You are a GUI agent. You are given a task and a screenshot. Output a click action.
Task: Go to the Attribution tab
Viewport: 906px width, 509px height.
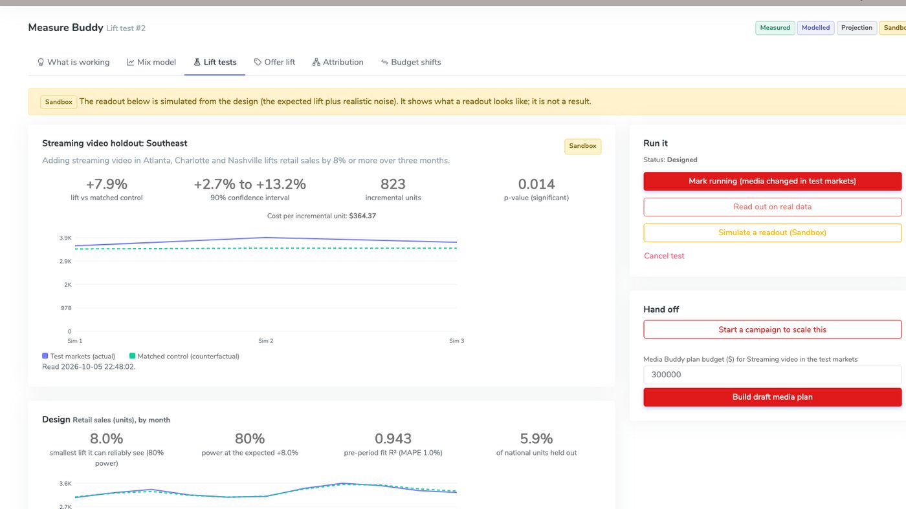point(338,62)
